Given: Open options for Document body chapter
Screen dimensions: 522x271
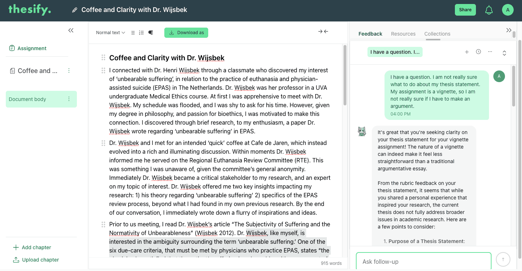Looking at the screenshot, I should point(69,99).
